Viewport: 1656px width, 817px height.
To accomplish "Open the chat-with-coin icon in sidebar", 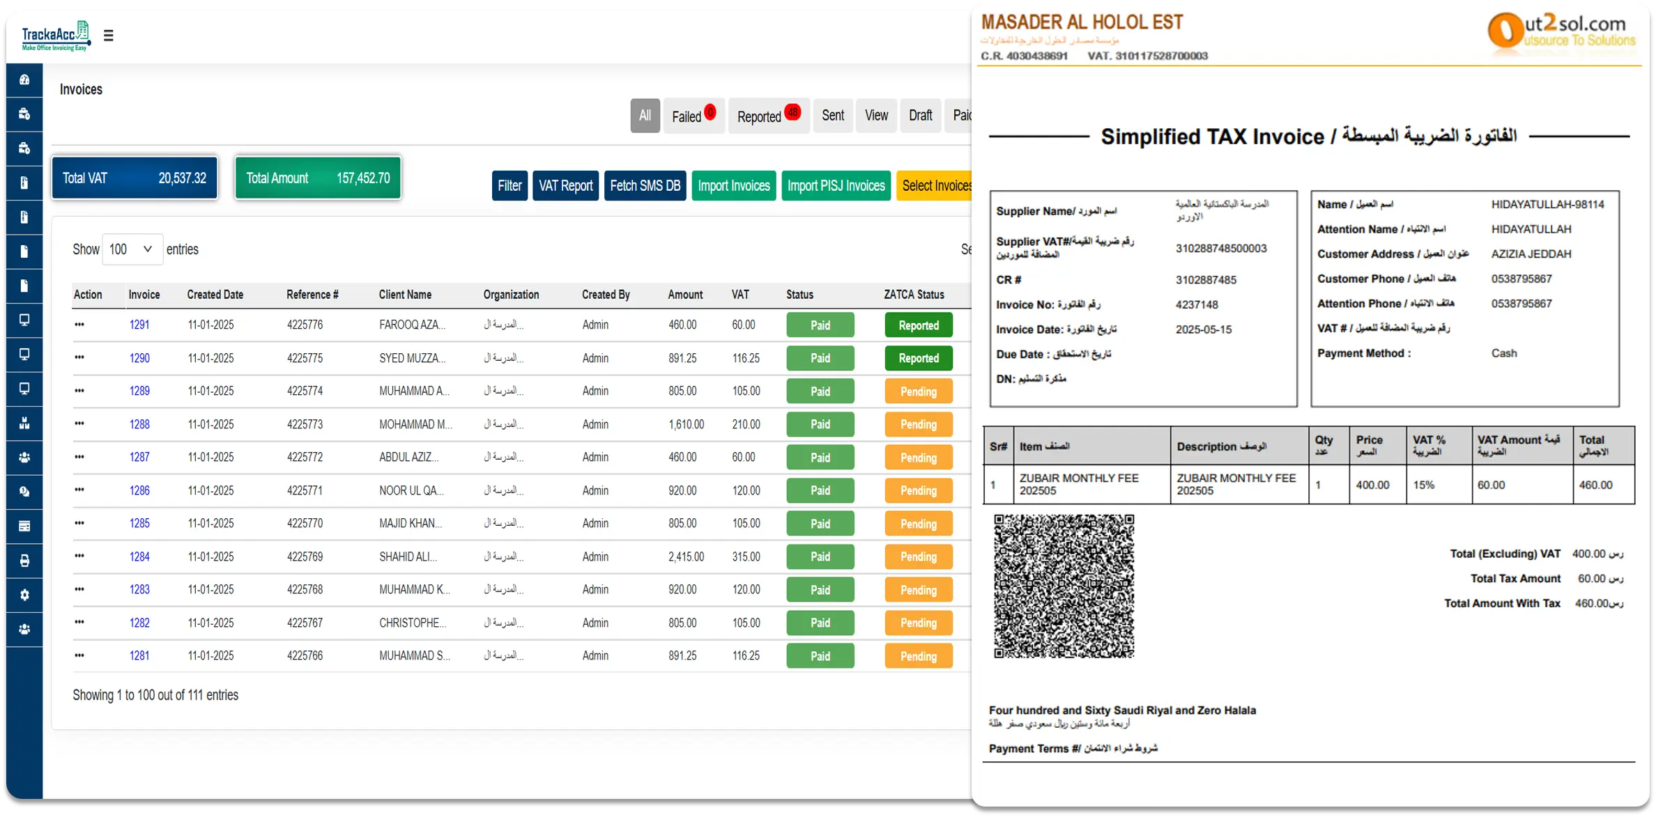I will click(24, 492).
